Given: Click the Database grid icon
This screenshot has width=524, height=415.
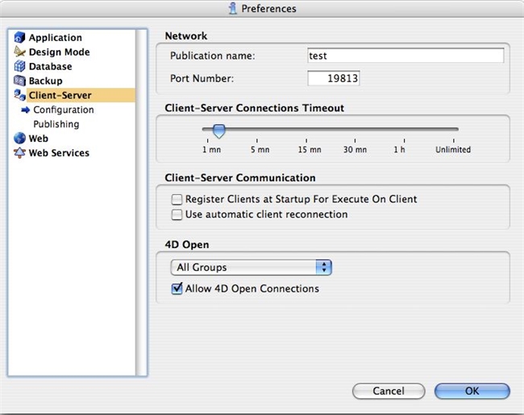Looking at the screenshot, I should [20, 67].
